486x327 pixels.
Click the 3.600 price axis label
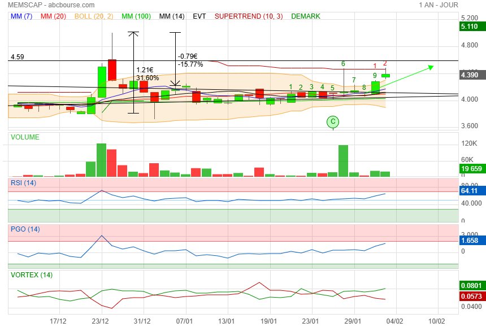pyautogui.click(x=470, y=126)
